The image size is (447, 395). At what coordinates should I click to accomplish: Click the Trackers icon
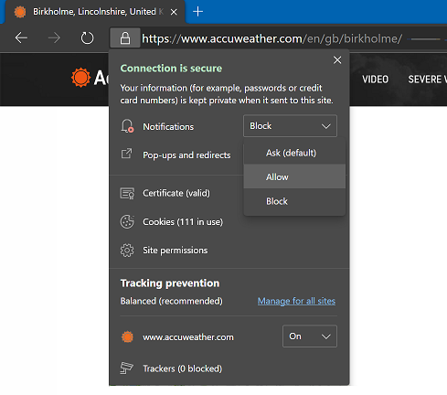[126, 368]
